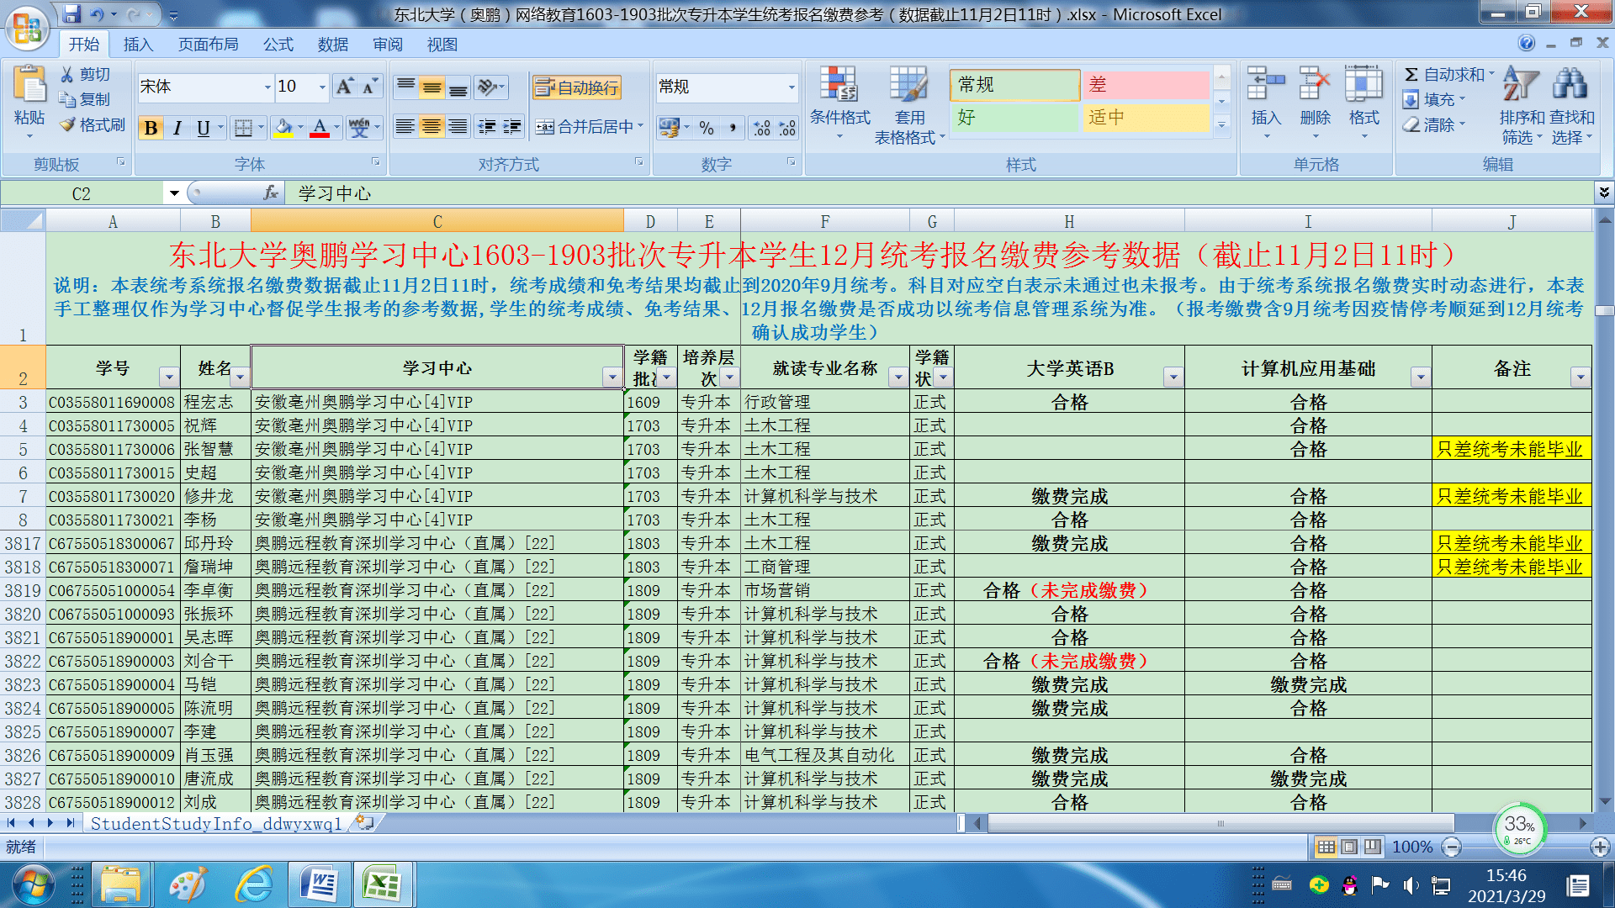Screen dimensions: 1615x908
Task: Click the center horizontal alignment icon
Action: 432,127
